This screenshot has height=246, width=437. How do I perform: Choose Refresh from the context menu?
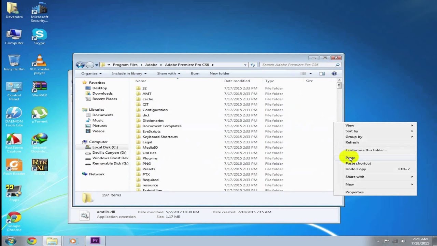tap(375, 142)
